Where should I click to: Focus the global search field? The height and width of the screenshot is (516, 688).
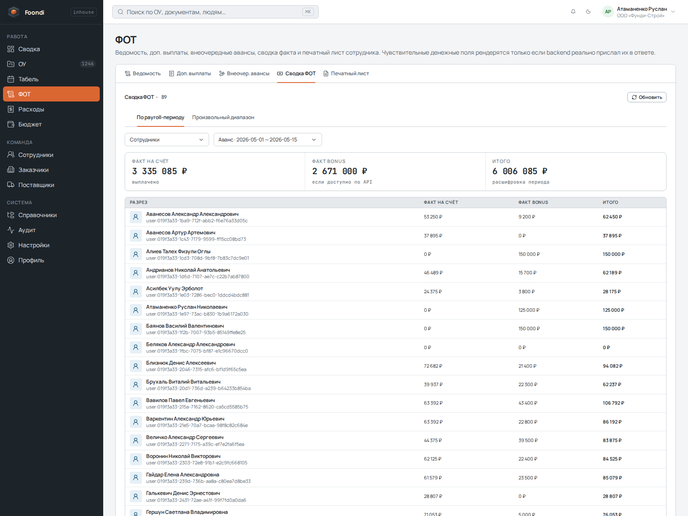tap(215, 12)
